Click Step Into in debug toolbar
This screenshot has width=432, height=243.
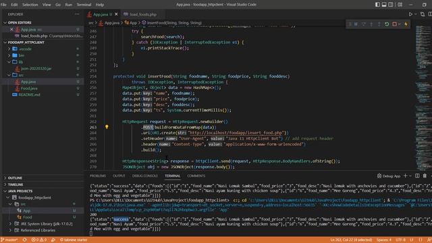(371, 24)
